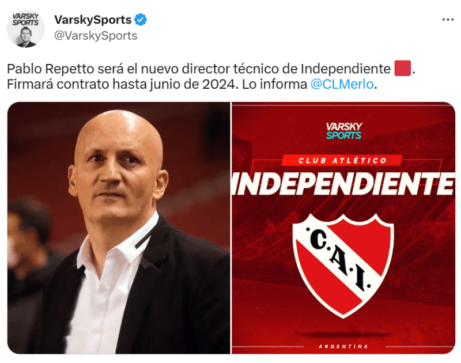Click the C.A.I. shield crest
Screen dimensions: 461x363
pos(343,266)
